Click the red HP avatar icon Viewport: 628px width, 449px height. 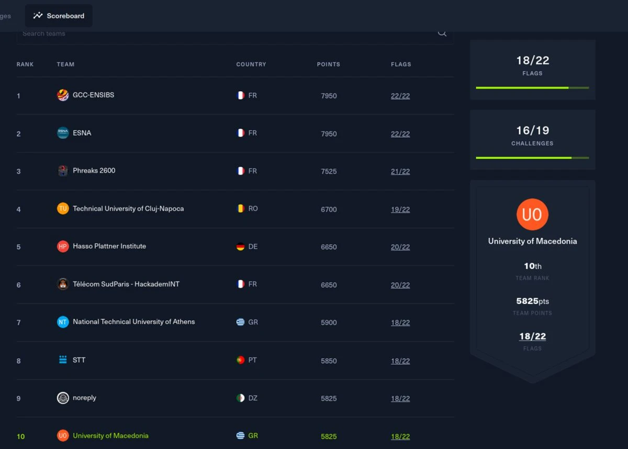point(63,246)
